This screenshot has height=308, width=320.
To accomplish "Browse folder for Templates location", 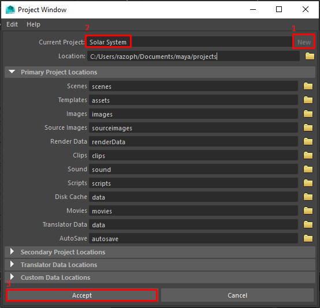I will tap(308, 100).
